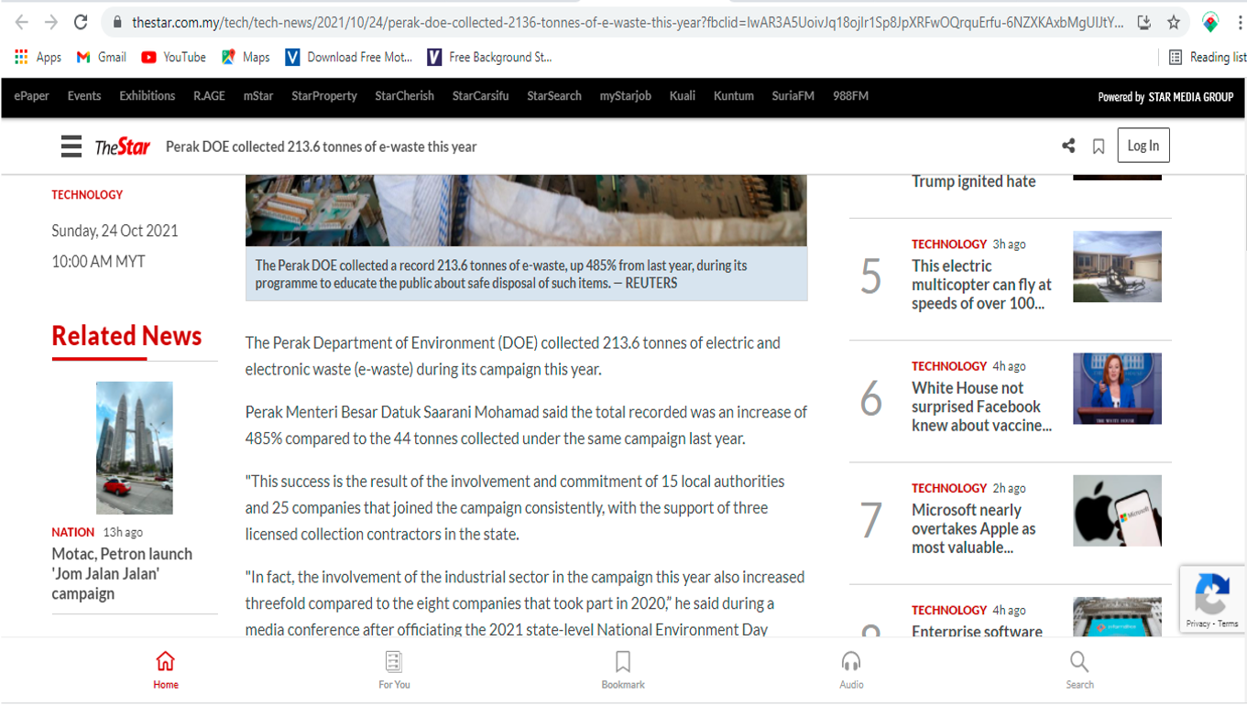The width and height of the screenshot is (1247, 705).
Task: Open the electric multicopter story
Action: tap(981, 285)
